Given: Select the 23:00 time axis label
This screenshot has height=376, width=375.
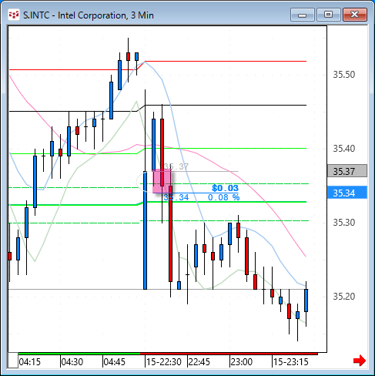Looking at the screenshot, I should pos(242,362).
